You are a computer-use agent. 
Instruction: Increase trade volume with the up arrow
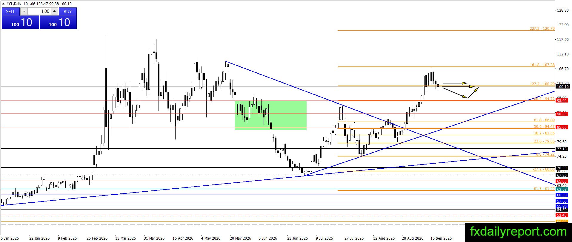(54, 11)
